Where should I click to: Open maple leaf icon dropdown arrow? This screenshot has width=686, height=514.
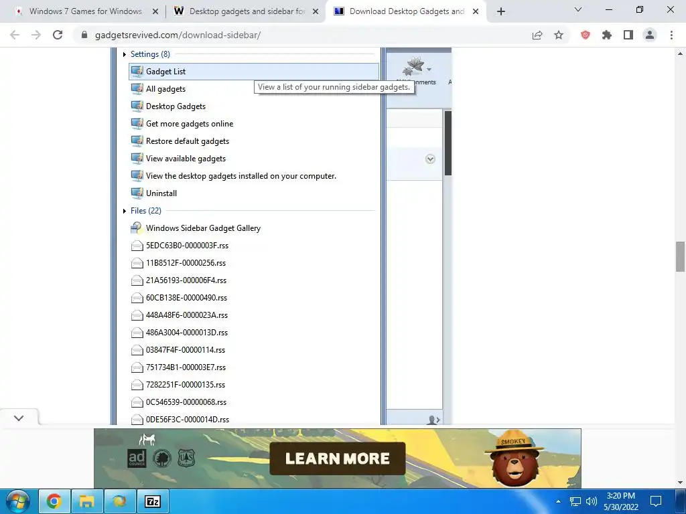[429, 70]
